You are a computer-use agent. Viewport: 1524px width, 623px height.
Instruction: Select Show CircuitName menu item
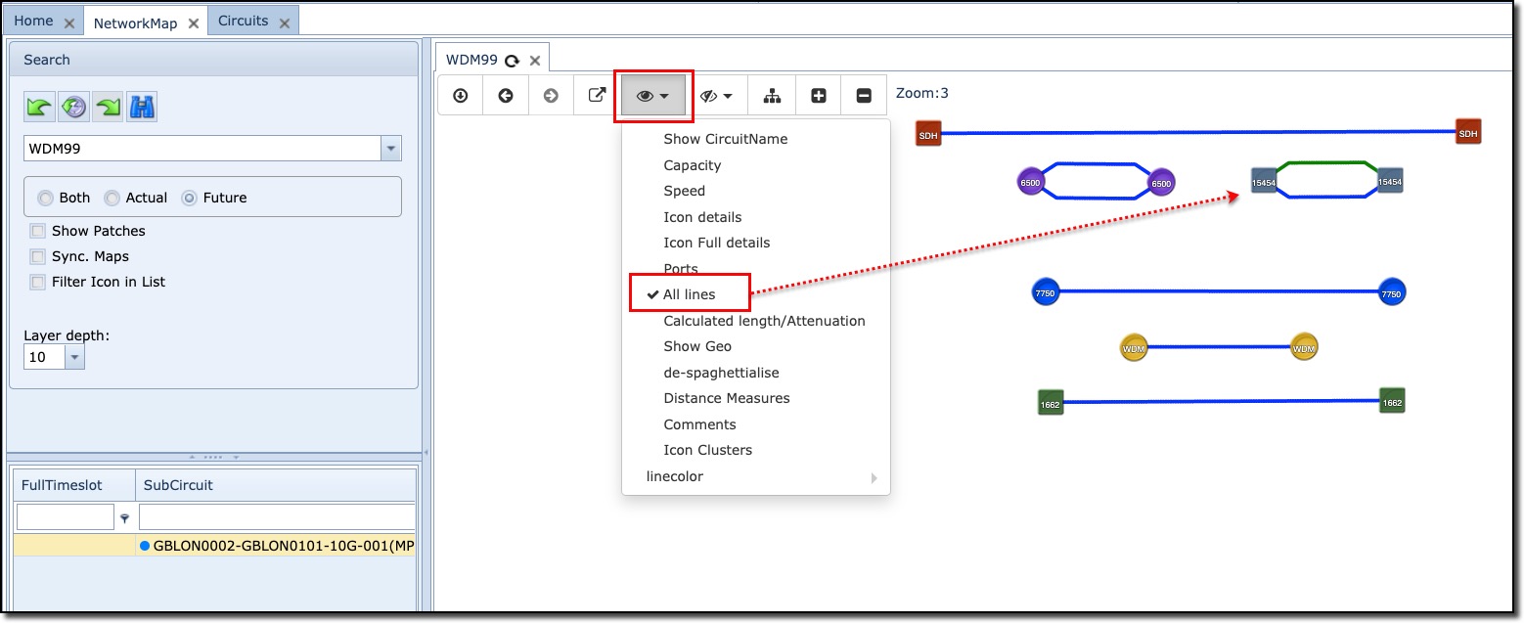[x=725, y=139]
